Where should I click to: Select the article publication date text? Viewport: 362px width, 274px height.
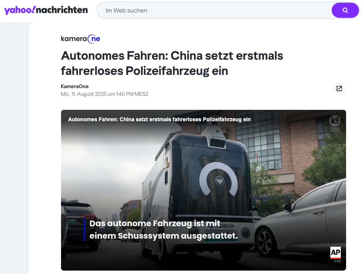pyautogui.click(x=105, y=94)
